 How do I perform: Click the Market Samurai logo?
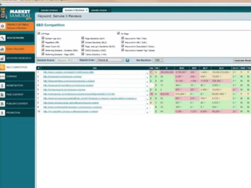(16, 14)
